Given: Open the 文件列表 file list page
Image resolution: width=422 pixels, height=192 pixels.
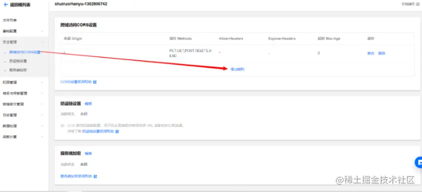Looking at the screenshot, I should pyautogui.click(x=10, y=20).
